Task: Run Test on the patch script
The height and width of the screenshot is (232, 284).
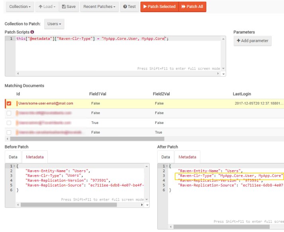Action: (129, 7)
